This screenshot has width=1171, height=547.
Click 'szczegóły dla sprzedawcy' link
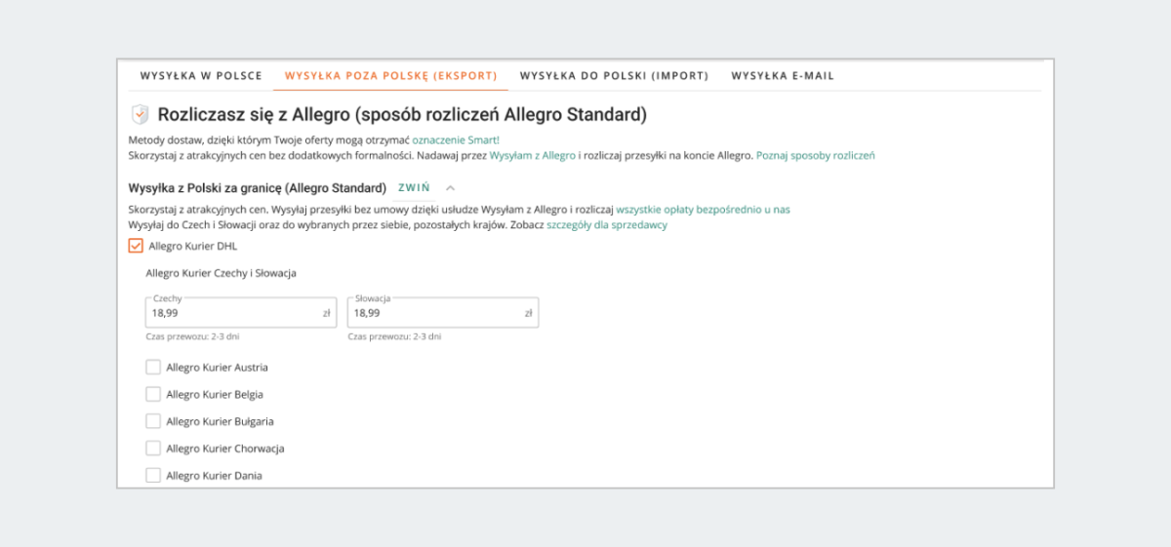pos(606,225)
